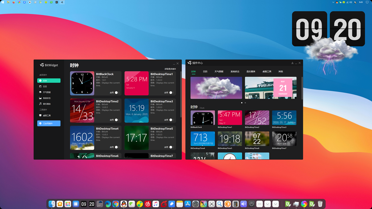The height and width of the screenshot is (209, 372).
Task: Enable the BitBlackClock plugin toggle
Action: (116, 92)
